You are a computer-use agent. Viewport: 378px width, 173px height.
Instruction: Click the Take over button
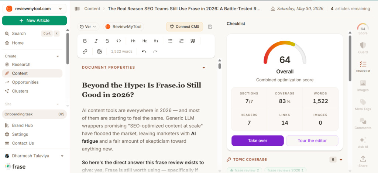coord(257,141)
